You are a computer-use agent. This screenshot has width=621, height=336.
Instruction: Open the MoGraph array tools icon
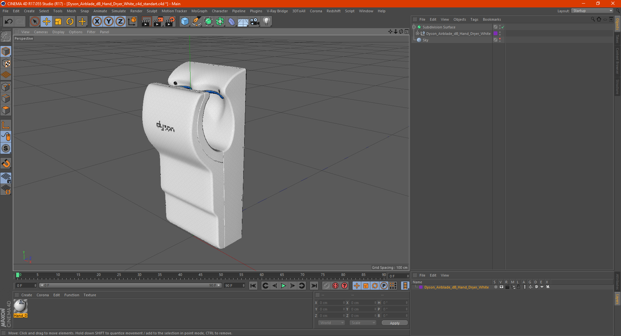click(x=220, y=22)
